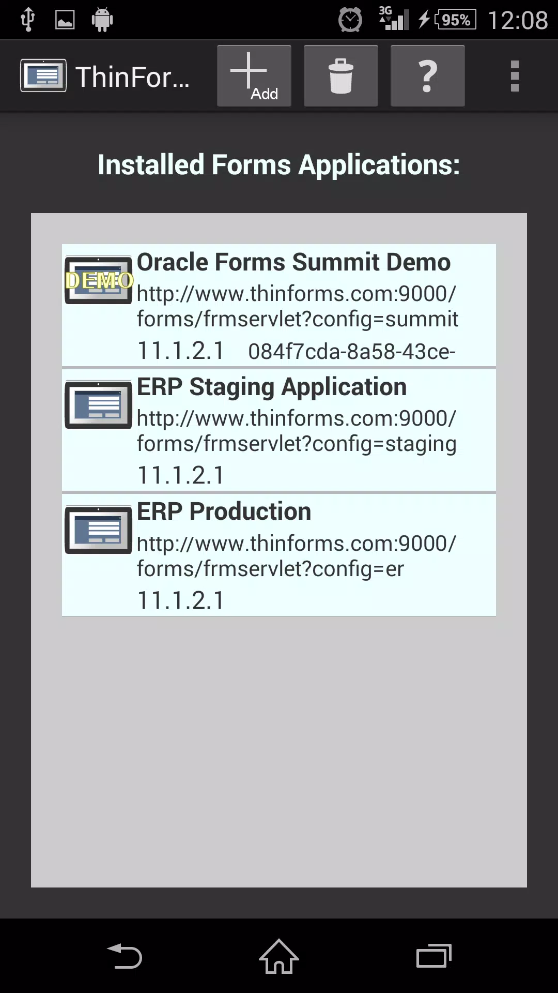Tap the ERP Staging Application icon
Screen dimensions: 558x993
pyautogui.click(x=98, y=405)
